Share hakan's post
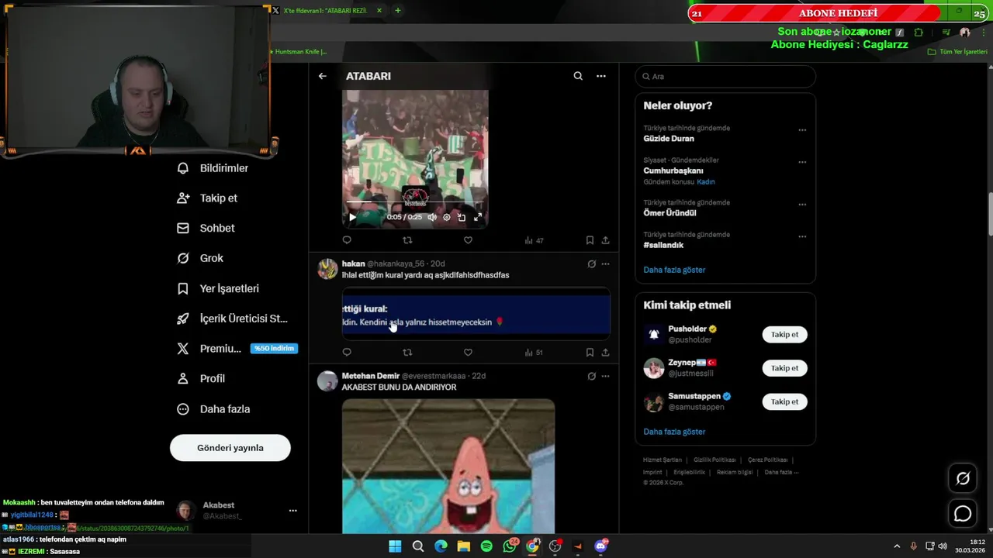 (x=605, y=353)
